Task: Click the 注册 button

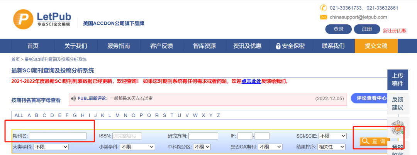Action: point(367,29)
